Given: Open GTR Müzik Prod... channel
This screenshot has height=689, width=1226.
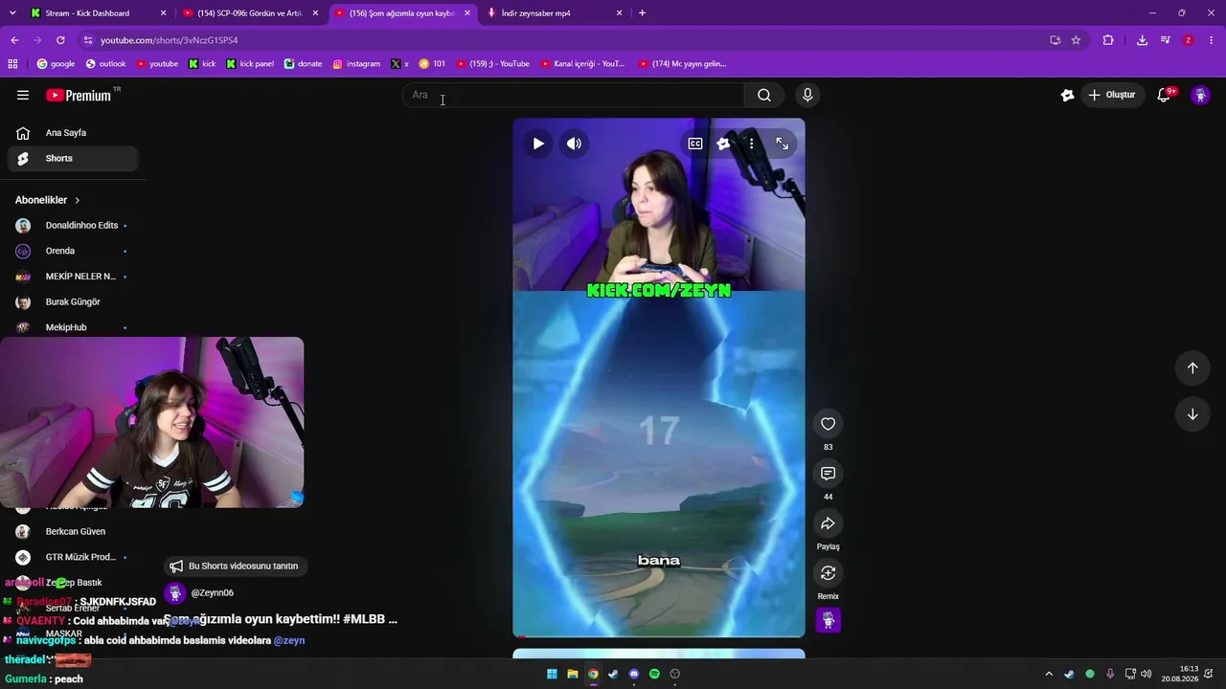Looking at the screenshot, I should 73,557.
